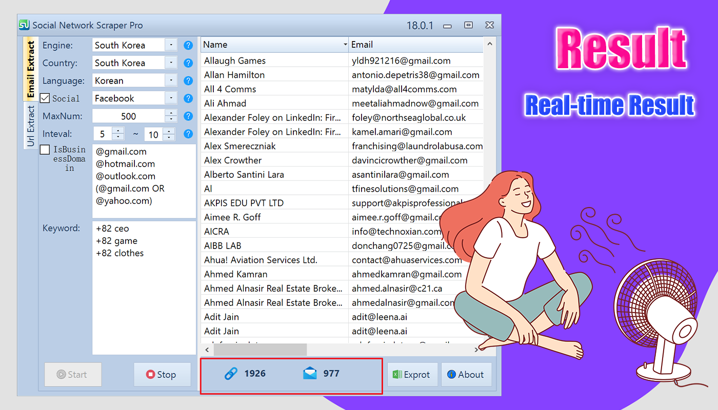Click the help icon next to MaxNum
Image resolution: width=718 pixels, height=410 pixels.
(188, 116)
